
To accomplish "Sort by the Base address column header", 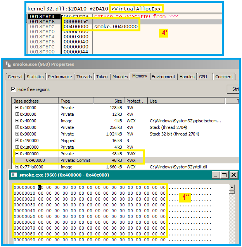I will click(35, 101).
